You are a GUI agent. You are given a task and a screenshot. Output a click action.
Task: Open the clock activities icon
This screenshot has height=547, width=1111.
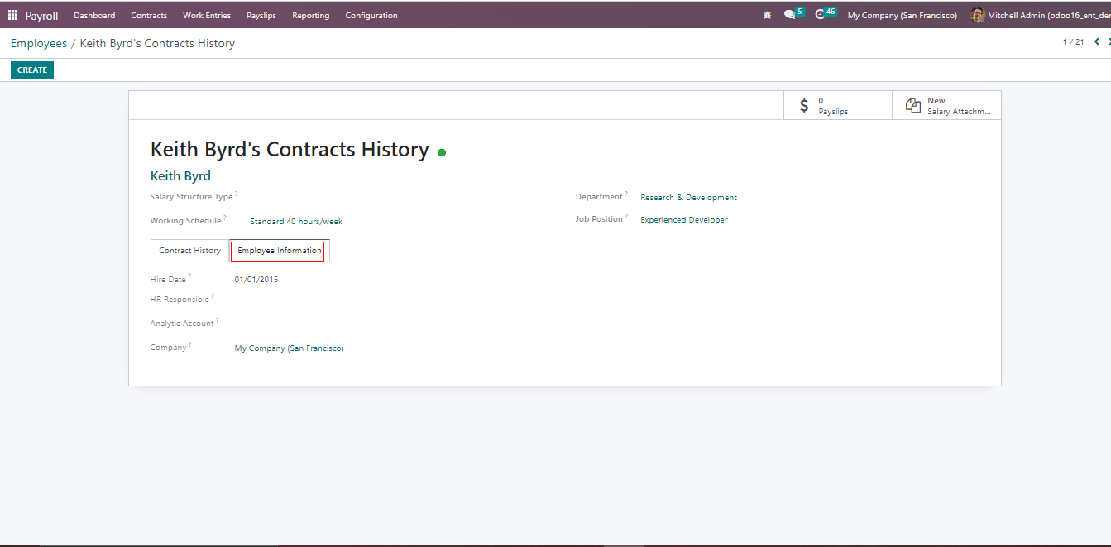click(820, 15)
